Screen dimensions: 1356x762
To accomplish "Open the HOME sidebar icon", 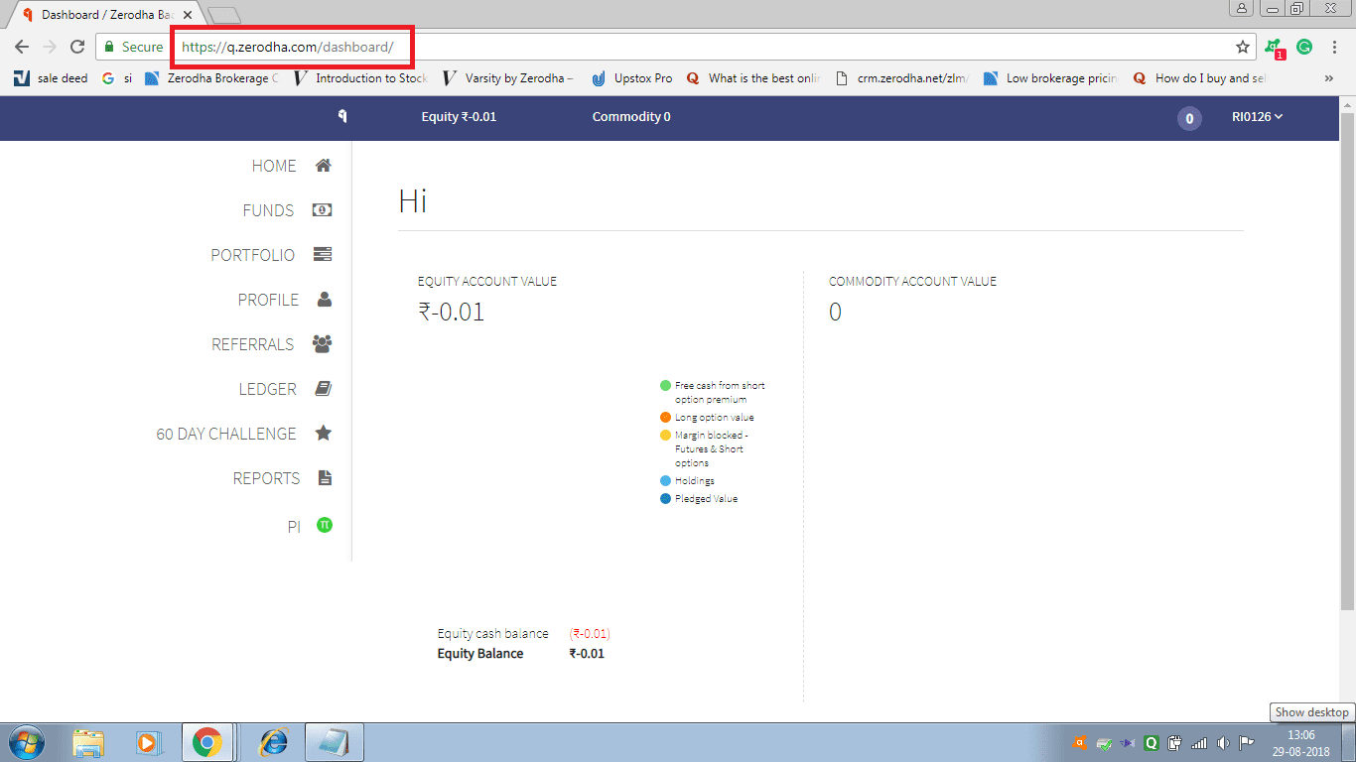I will click(323, 166).
